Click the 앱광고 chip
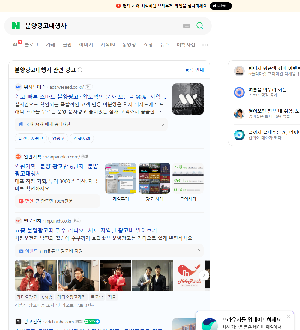Viewport: 300px width, 330px height. pos(58,138)
